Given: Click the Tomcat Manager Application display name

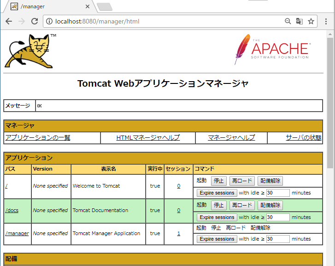Looking at the screenshot, I should [106, 233].
